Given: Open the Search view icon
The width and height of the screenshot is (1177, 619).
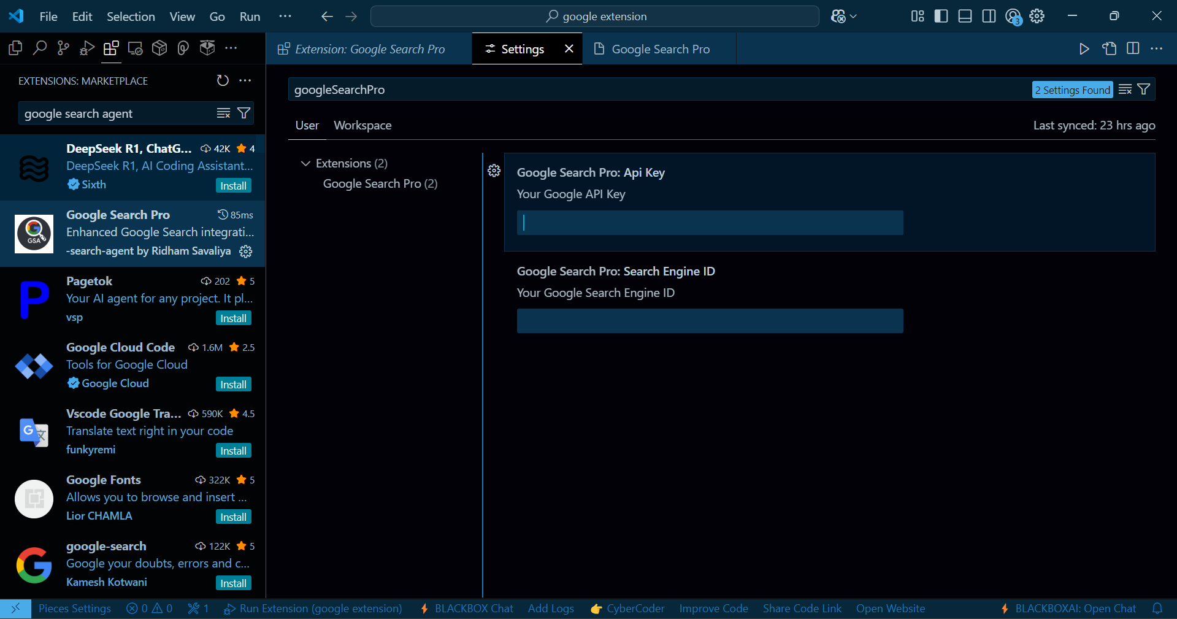Looking at the screenshot, I should click(40, 48).
